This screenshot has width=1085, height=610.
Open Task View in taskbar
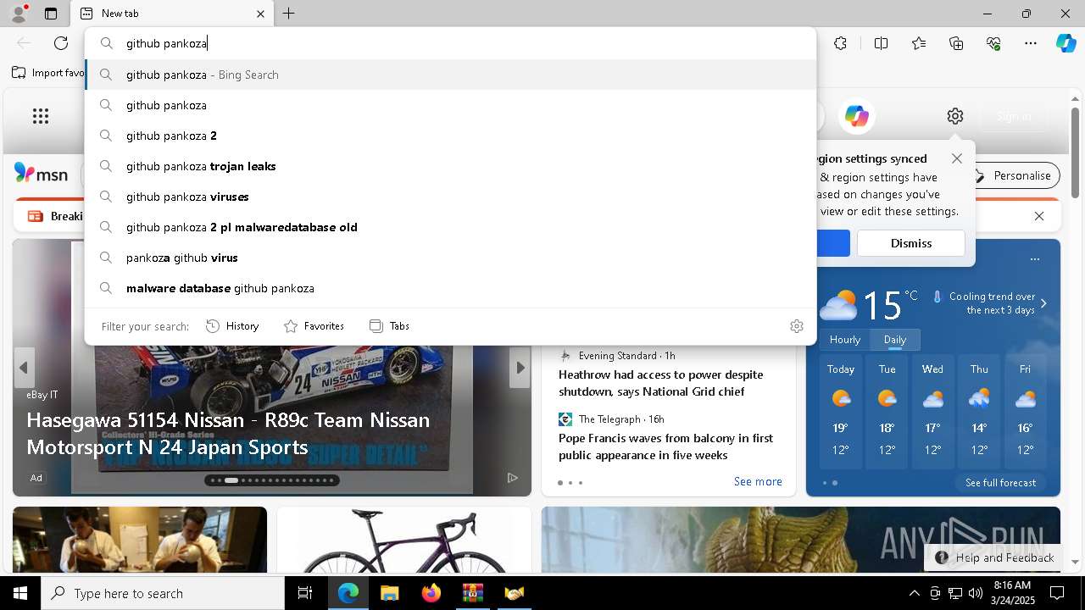coord(305,593)
